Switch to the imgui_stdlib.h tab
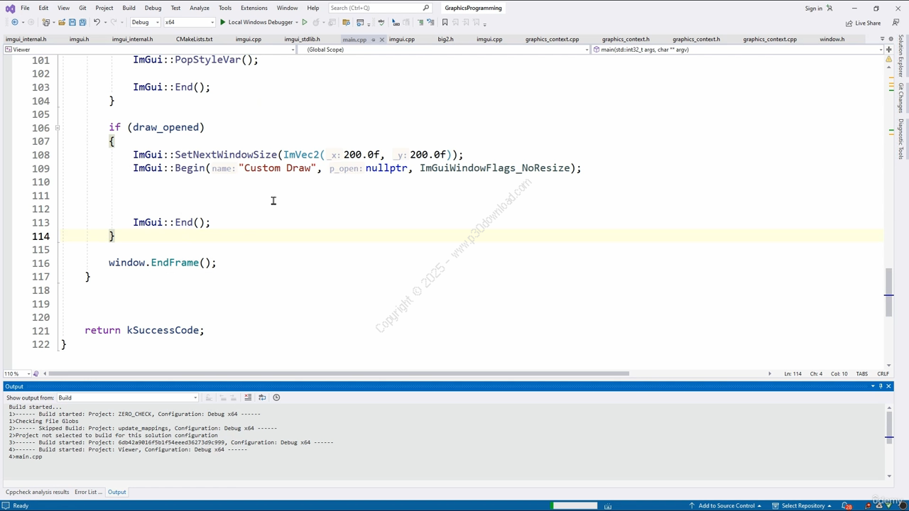The image size is (909, 511). click(302, 40)
